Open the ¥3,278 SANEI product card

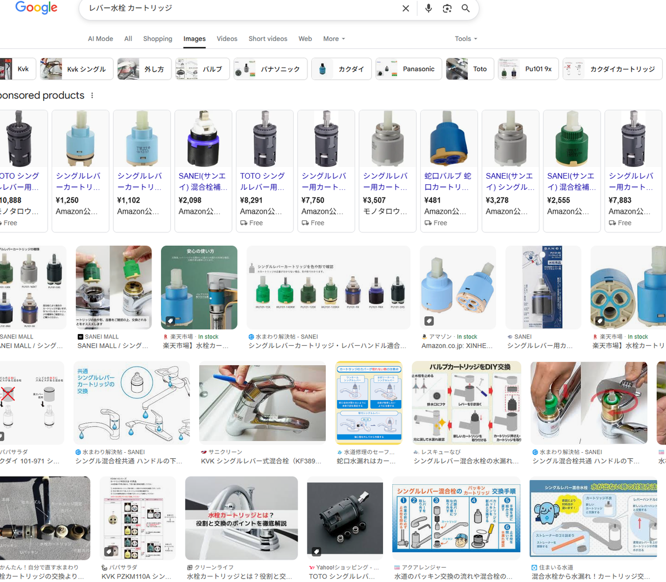(x=511, y=171)
